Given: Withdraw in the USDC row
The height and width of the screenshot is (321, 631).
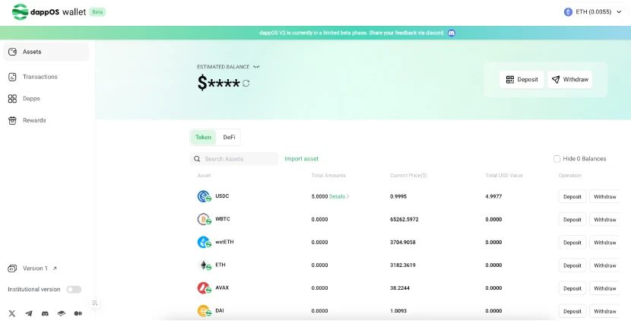Looking at the screenshot, I should pos(605,196).
